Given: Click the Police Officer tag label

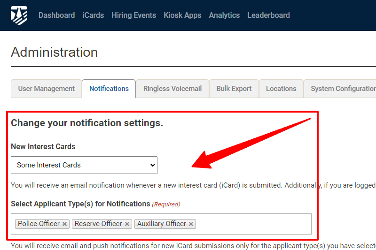Looking at the screenshot, I should 39,224.
